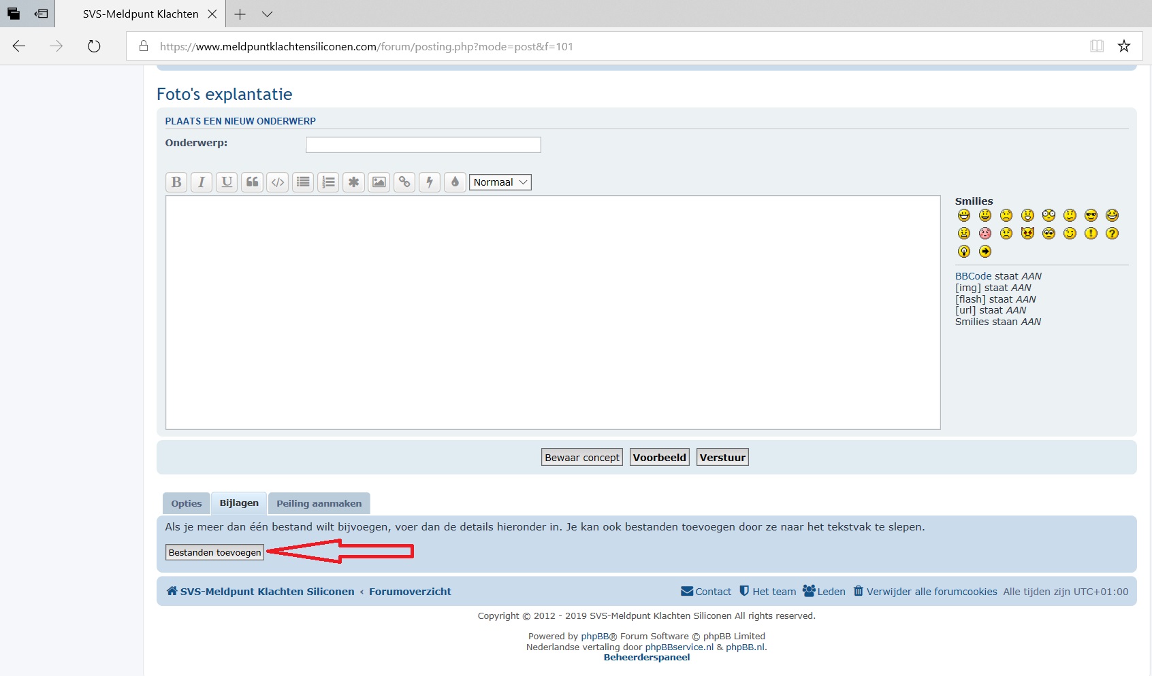Image resolution: width=1152 pixels, height=676 pixels.
Task: Open the Peiling aanmaken tab
Action: tap(319, 504)
